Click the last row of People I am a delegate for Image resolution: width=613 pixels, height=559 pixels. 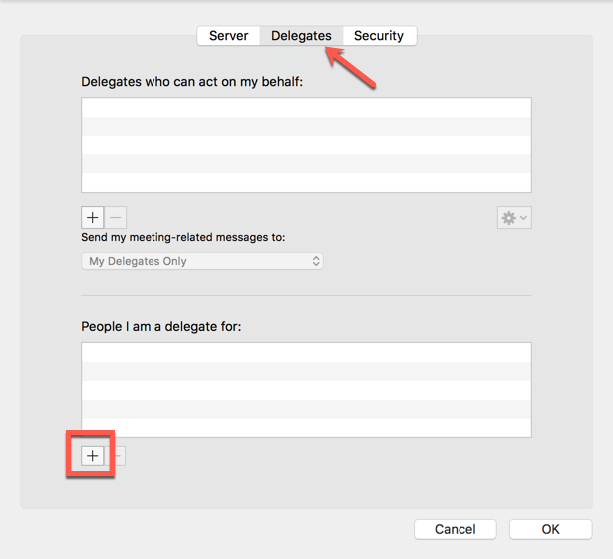[x=307, y=427]
